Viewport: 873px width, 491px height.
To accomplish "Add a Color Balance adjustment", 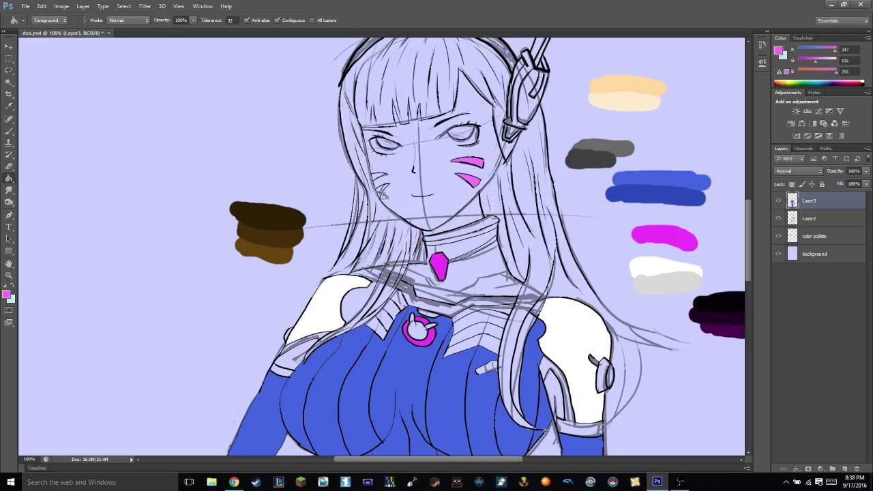I will tap(802, 123).
